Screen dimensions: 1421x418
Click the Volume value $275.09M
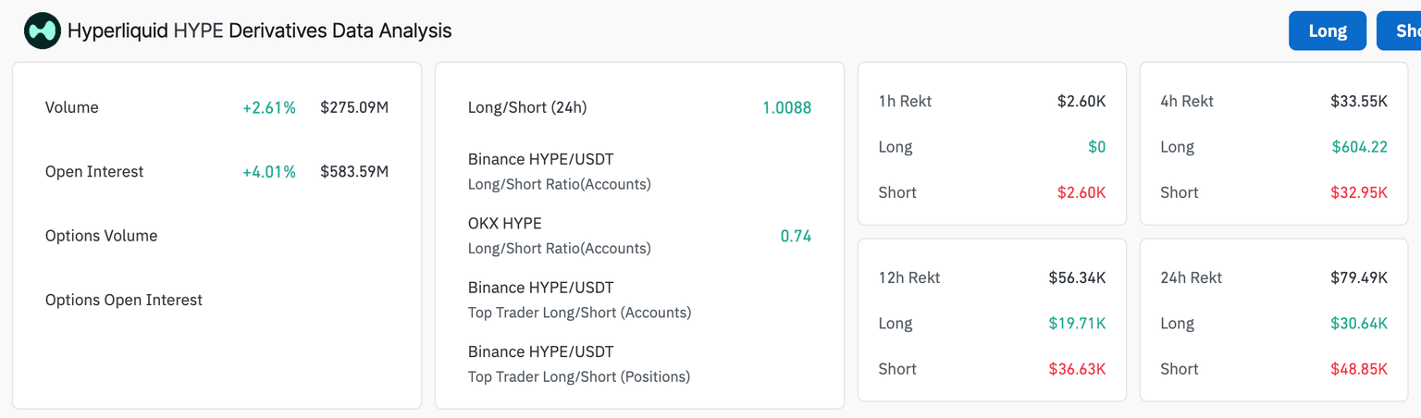pyautogui.click(x=354, y=107)
